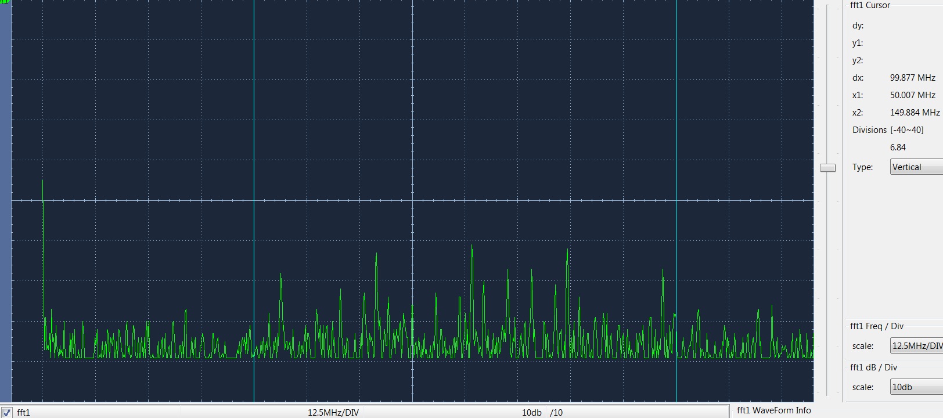
Task: Select the x2 cursor line at 149.884 MHz
Action: [x=676, y=200]
